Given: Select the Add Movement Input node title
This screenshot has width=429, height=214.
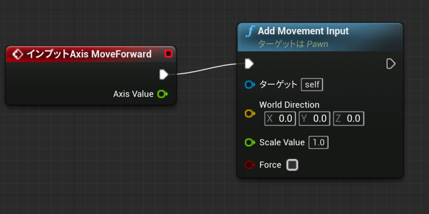Looking at the screenshot, I should coord(303,31).
